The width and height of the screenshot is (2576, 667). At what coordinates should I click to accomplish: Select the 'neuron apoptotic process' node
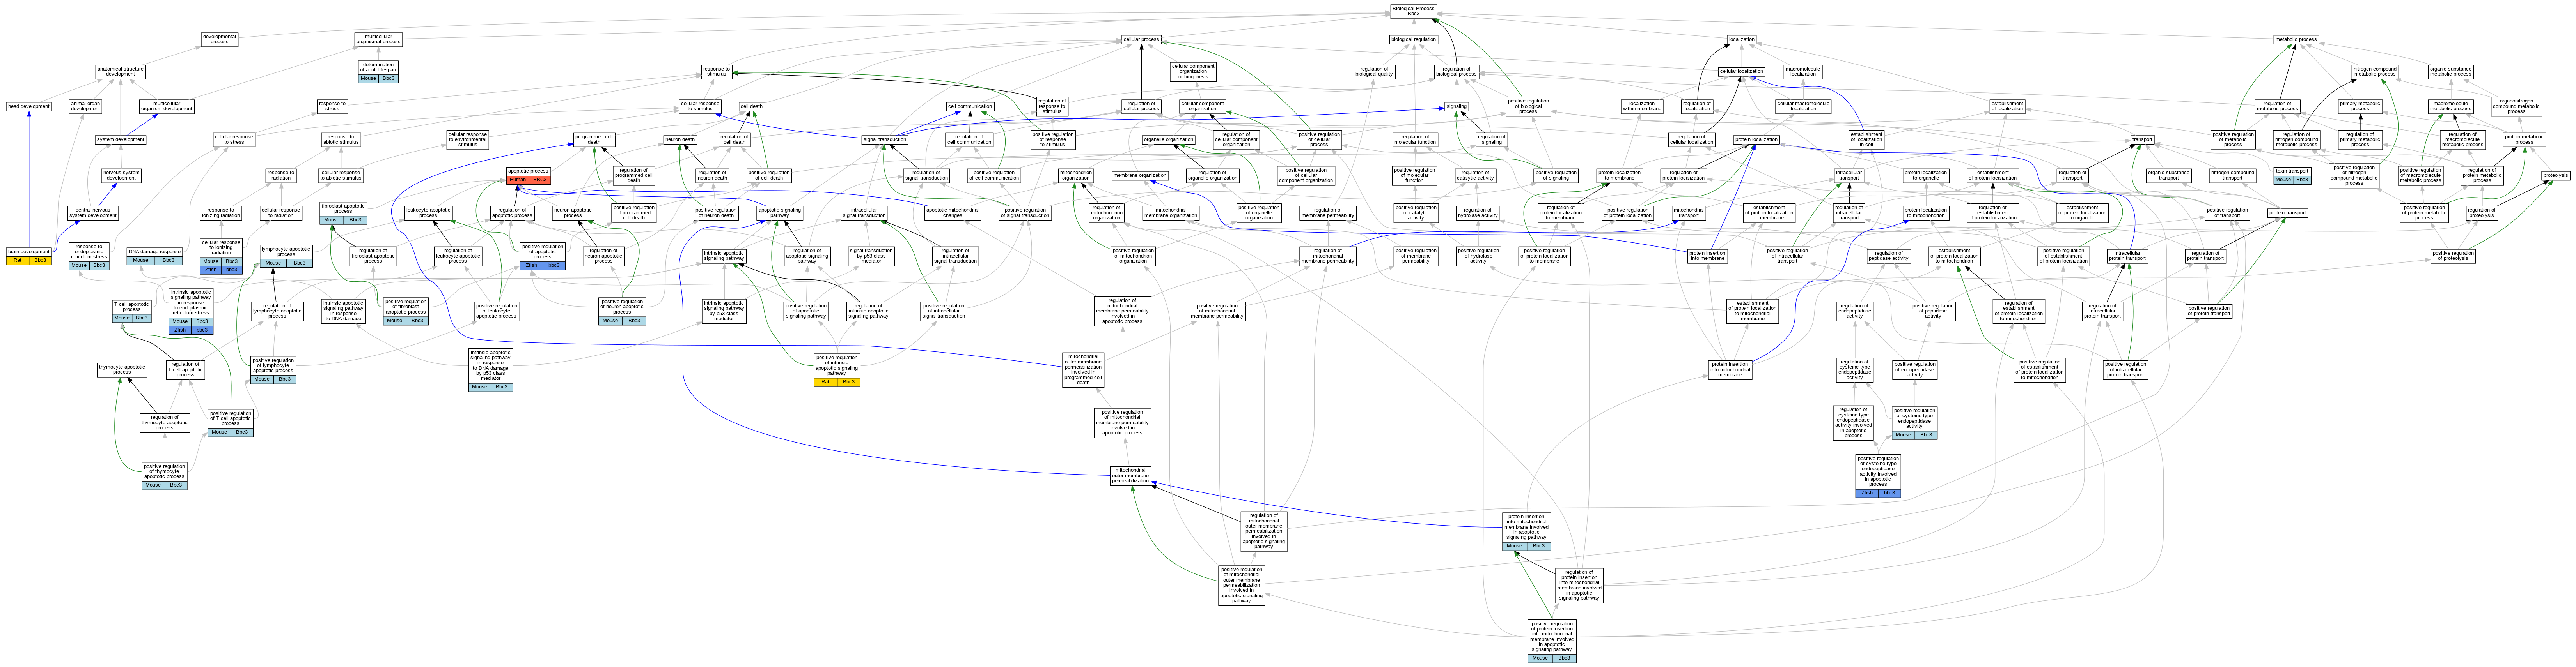(573, 213)
